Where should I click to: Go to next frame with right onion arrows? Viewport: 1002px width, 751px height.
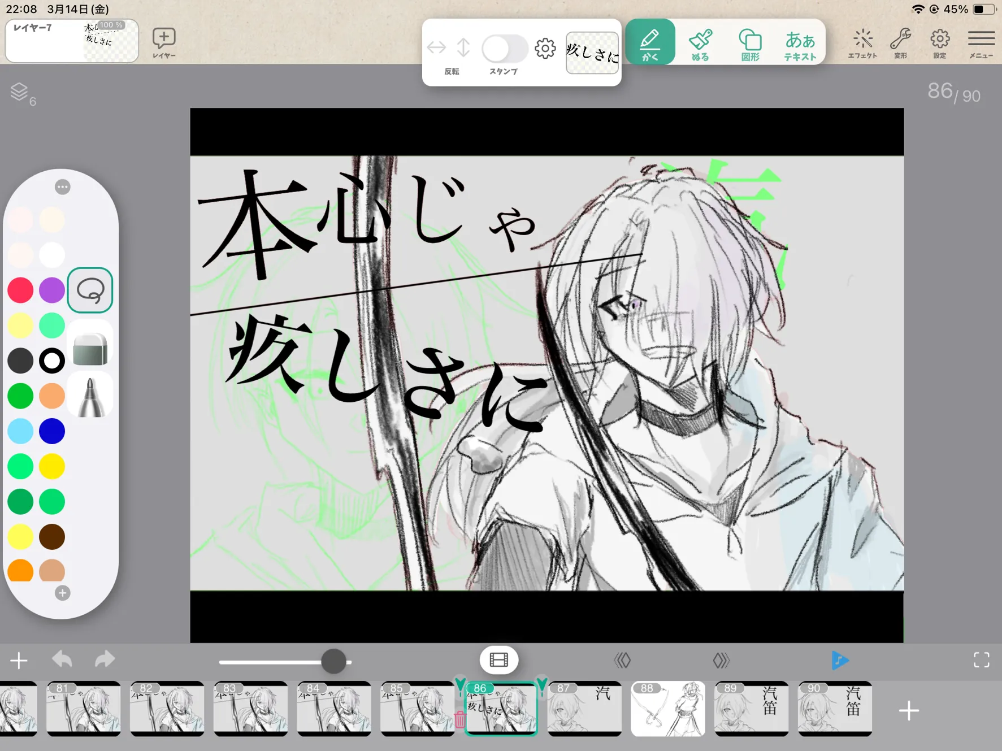(721, 660)
